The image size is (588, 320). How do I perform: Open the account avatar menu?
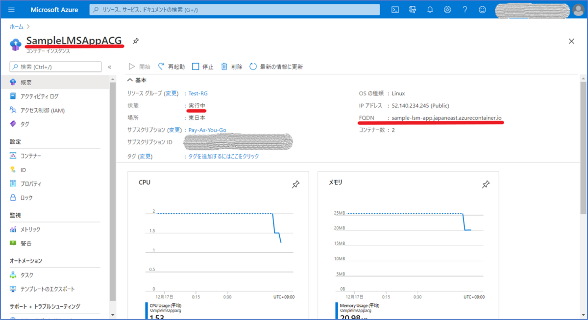coord(578,10)
